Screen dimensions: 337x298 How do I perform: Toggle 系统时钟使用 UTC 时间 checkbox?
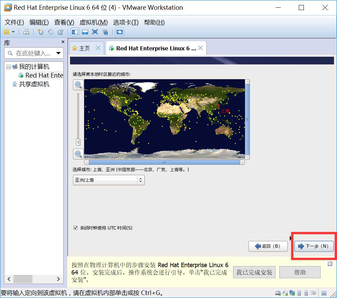[x=75, y=228]
